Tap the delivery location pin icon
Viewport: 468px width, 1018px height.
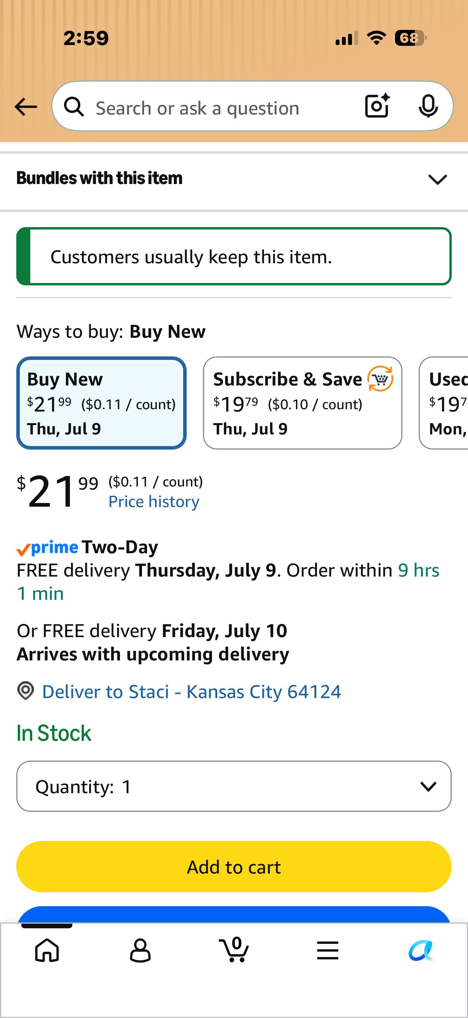(x=26, y=691)
